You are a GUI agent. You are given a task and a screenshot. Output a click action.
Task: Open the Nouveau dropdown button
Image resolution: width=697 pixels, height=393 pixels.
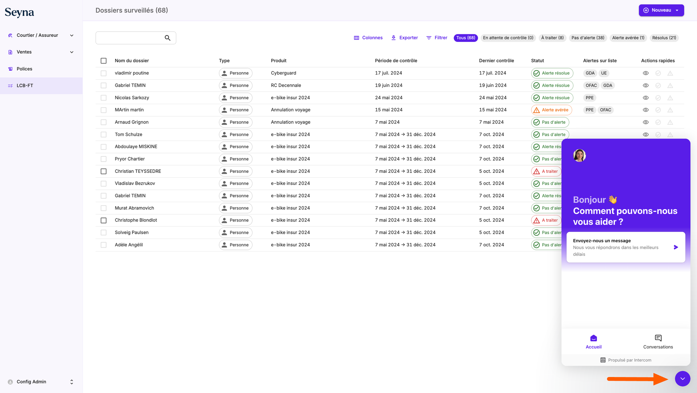click(x=661, y=10)
